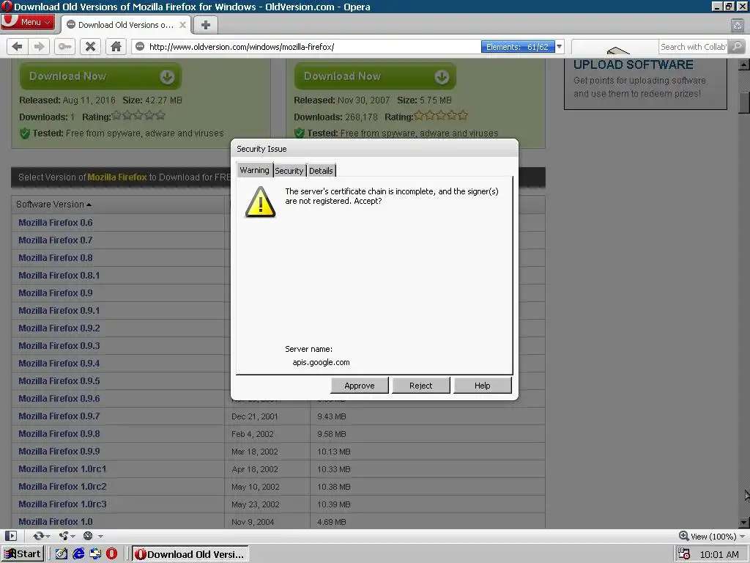
Task: Open the Opera Unite dropdown arrow
Action: point(73,536)
